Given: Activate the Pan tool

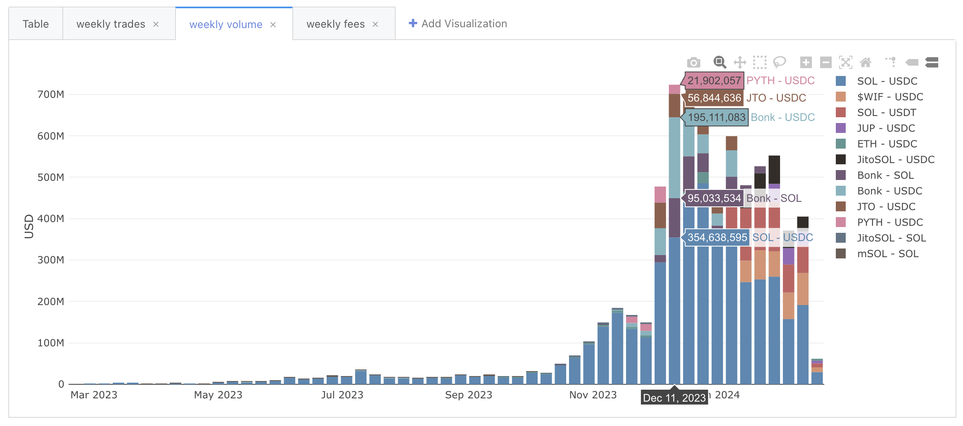Looking at the screenshot, I should coord(740,62).
